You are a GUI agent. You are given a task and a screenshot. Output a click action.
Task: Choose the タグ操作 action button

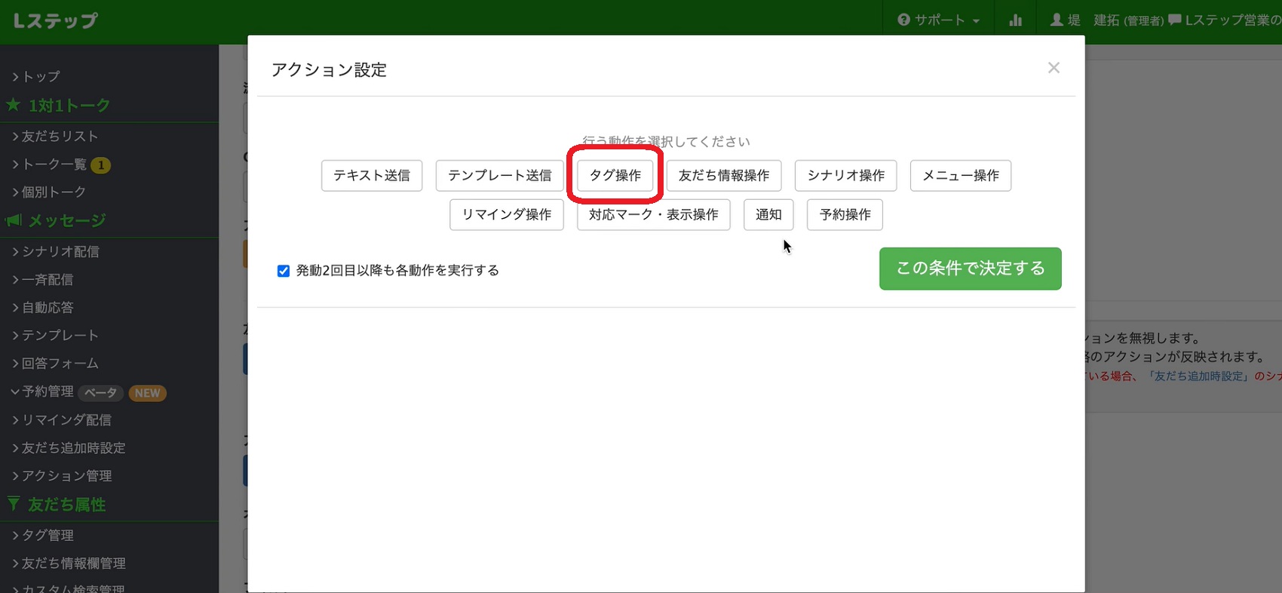[615, 176]
